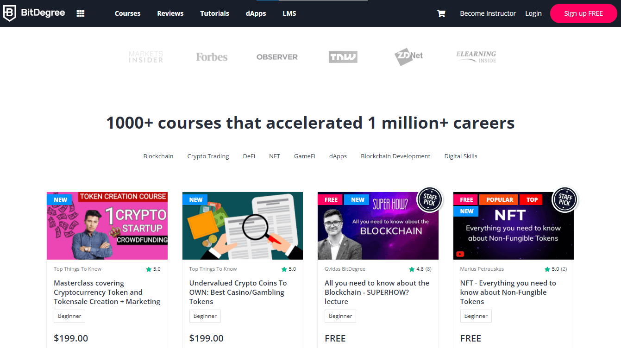Click 5.0 star rating of NFT course
The height and width of the screenshot is (348, 621).
click(556, 269)
